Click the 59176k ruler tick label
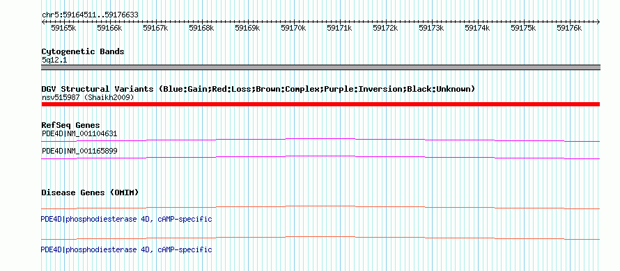The width and height of the screenshot is (620, 271). point(569,28)
